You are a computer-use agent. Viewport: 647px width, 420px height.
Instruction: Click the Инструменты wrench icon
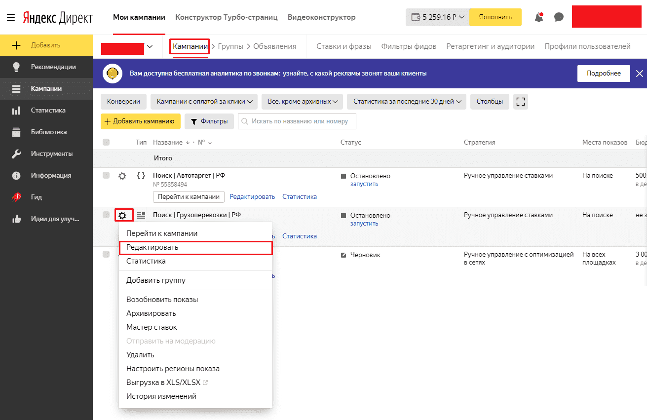tap(16, 153)
